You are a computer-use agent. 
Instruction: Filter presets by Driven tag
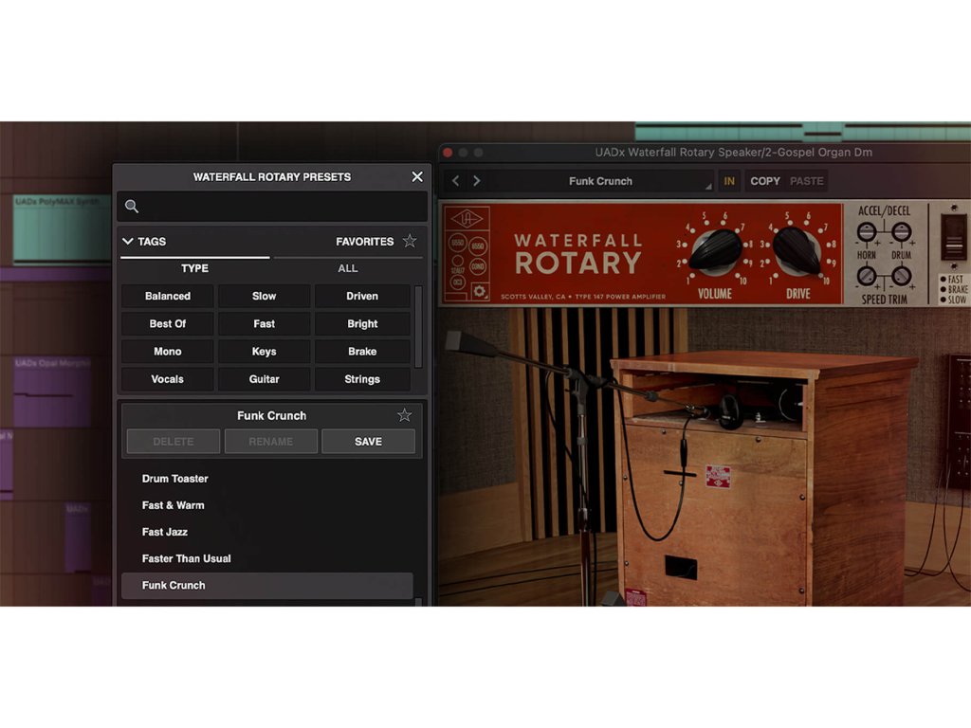coord(362,296)
